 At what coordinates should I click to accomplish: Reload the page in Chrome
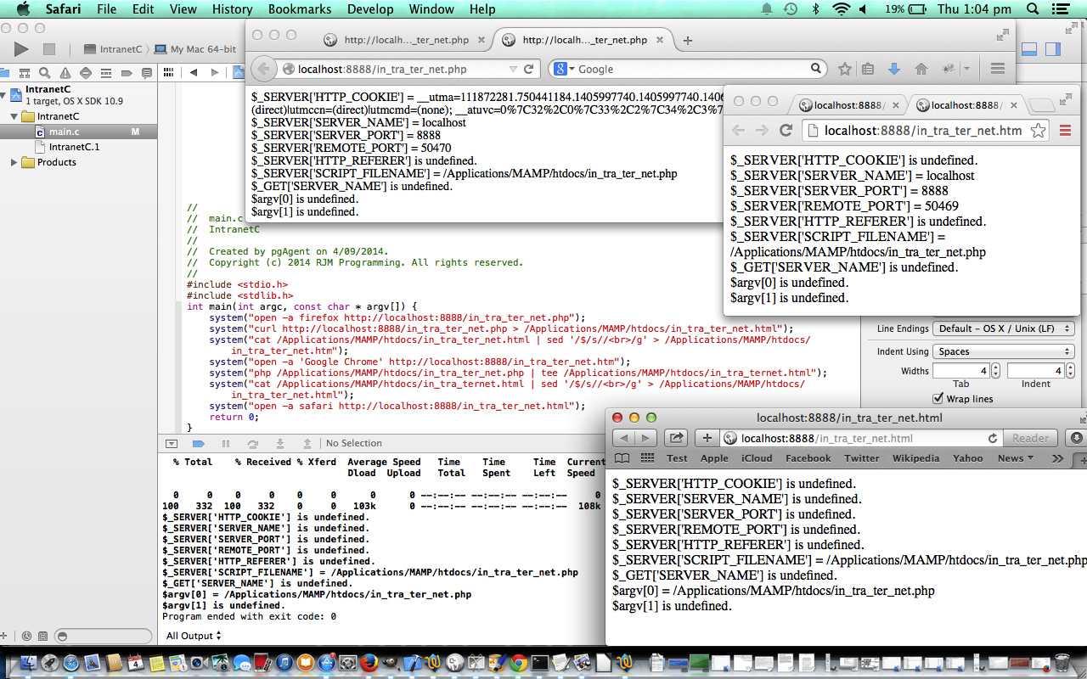pyautogui.click(x=786, y=130)
